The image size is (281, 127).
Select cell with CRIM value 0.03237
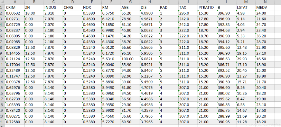[x=15, y=30]
